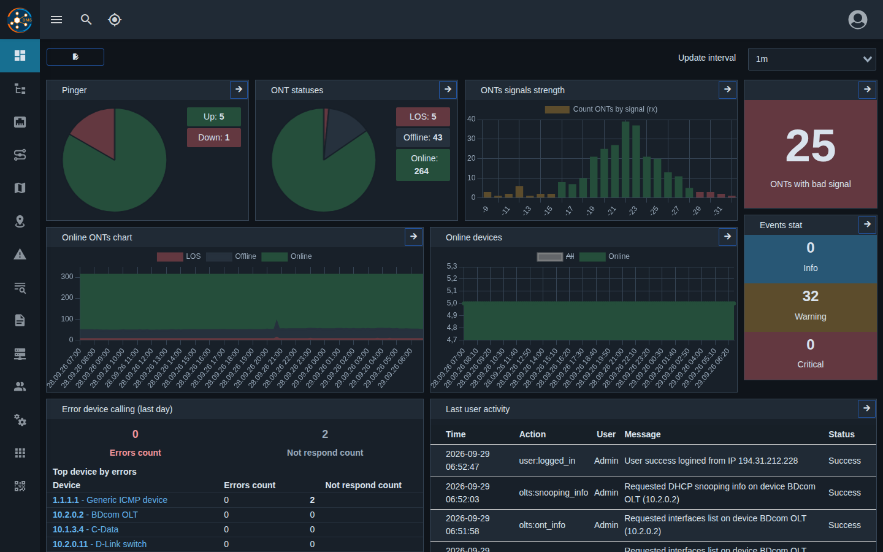Click the search magnifier icon
The width and height of the screenshot is (883, 552).
tap(86, 20)
